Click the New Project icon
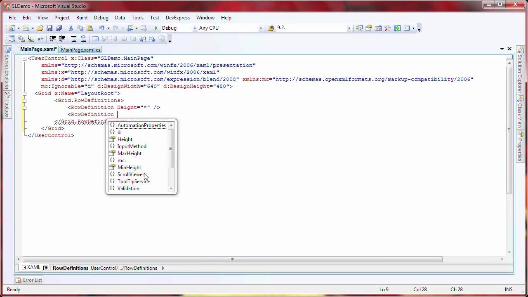This screenshot has height=297, width=528. (x=12, y=28)
